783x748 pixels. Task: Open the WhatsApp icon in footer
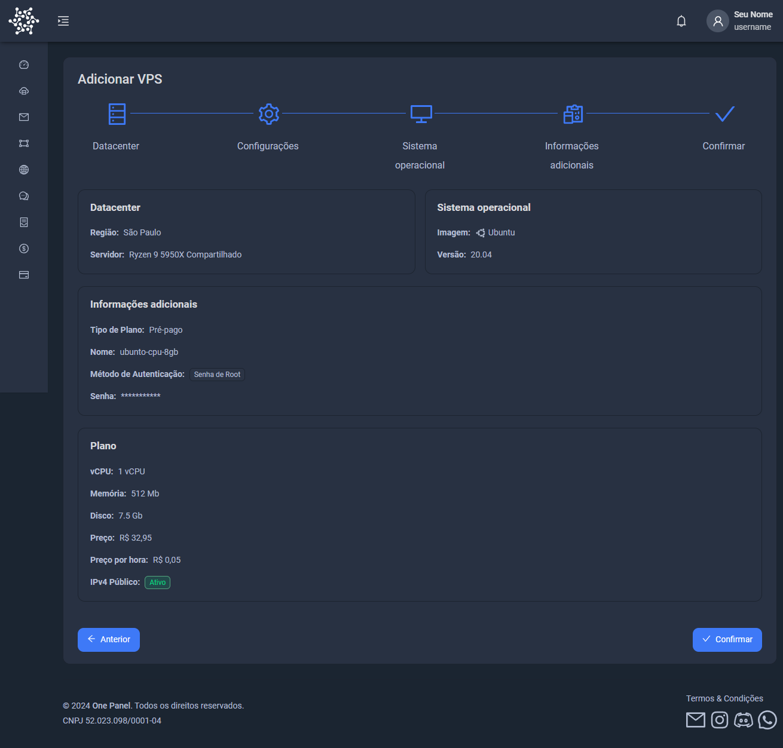[767, 720]
